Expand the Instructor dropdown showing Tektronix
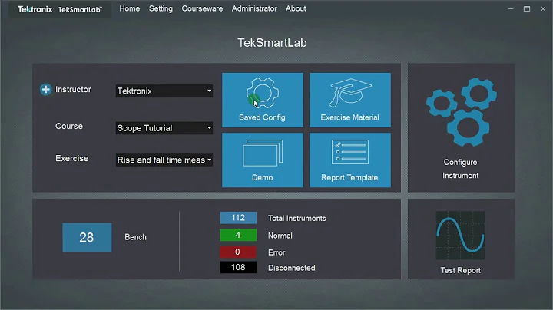Screen dimensions: 553x310 (164, 91)
